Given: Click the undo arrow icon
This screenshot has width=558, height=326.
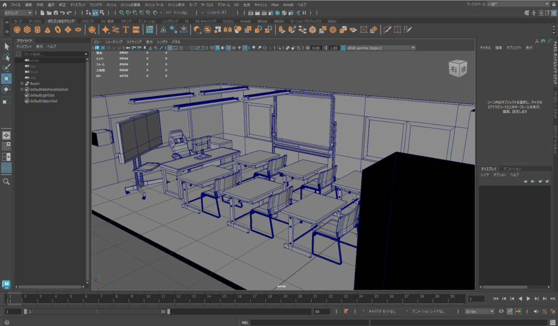Looking at the screenshot, I should [63, 12].
